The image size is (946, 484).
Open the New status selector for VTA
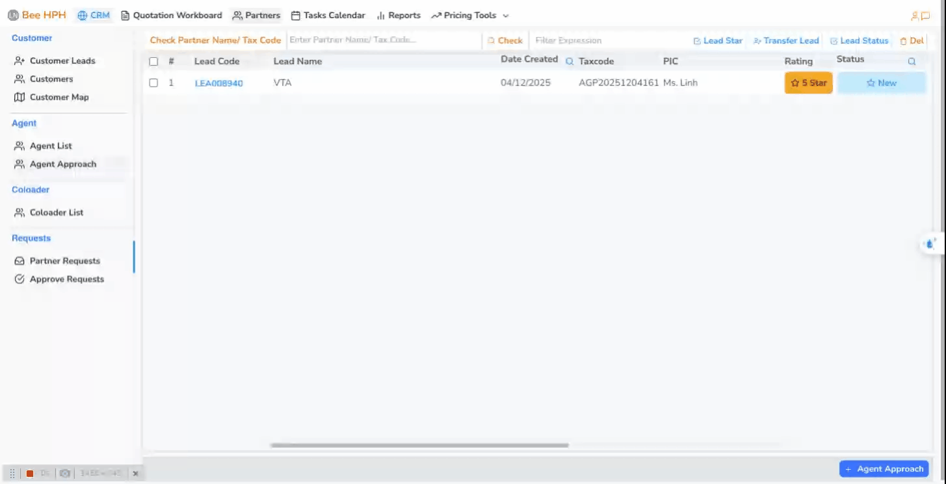click(881, 83)
